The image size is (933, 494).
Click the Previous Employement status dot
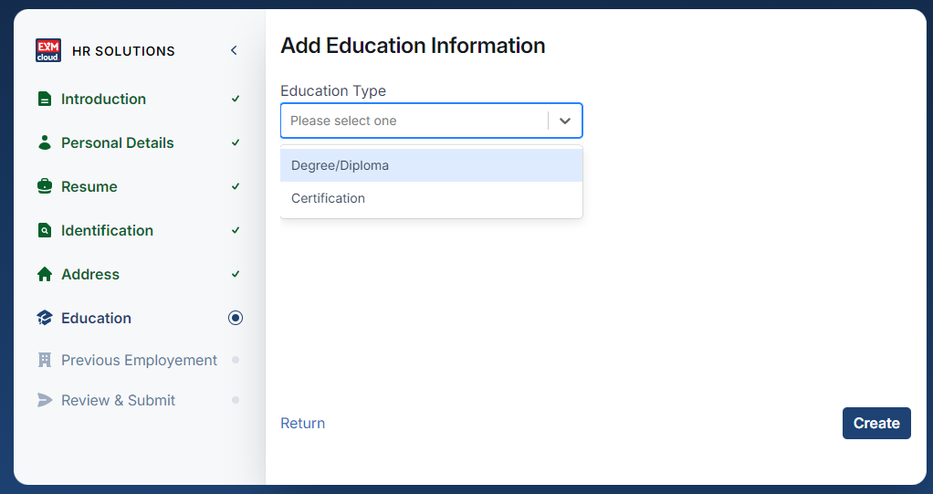click(x=236, y=360)
